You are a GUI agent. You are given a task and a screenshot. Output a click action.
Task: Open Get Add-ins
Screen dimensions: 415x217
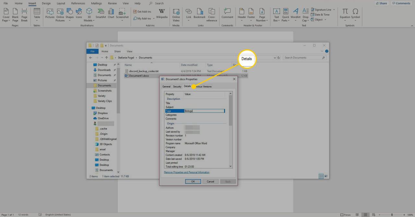[142, 11]
